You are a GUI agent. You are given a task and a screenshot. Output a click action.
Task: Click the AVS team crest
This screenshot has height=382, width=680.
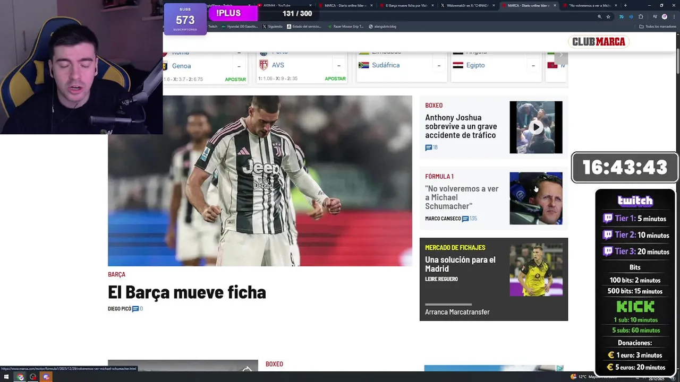click(263, 65)
